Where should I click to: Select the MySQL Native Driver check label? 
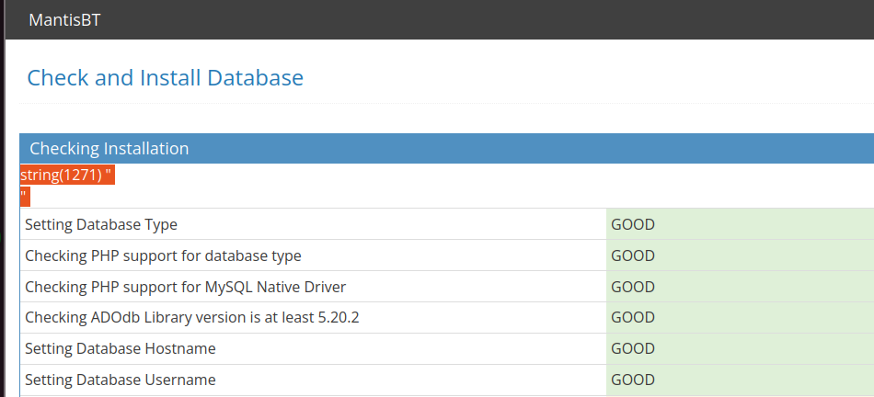click(185, 287)
